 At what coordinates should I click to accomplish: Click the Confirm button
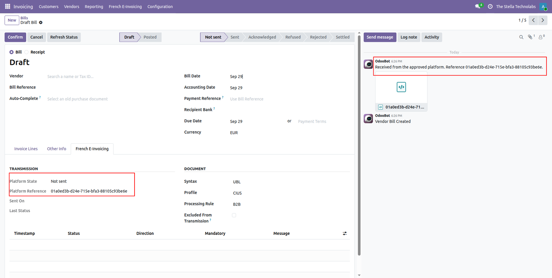click(x=15, y=37)
